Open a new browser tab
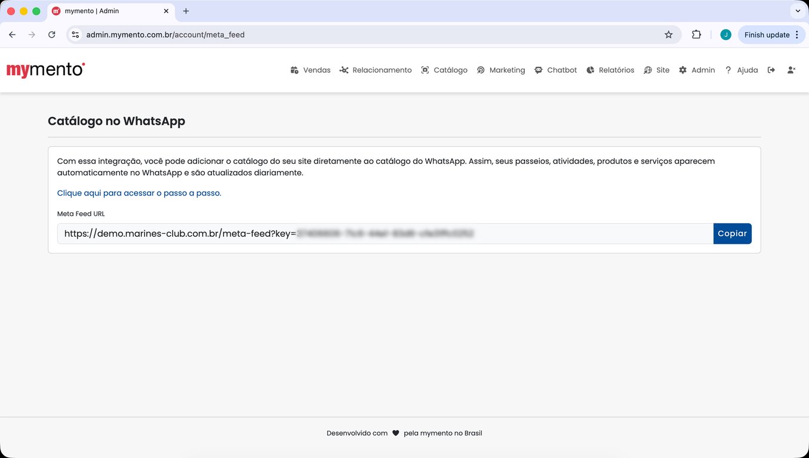This screenshot has width=809, height=458. pyautogui.click(x=186, y=11)
